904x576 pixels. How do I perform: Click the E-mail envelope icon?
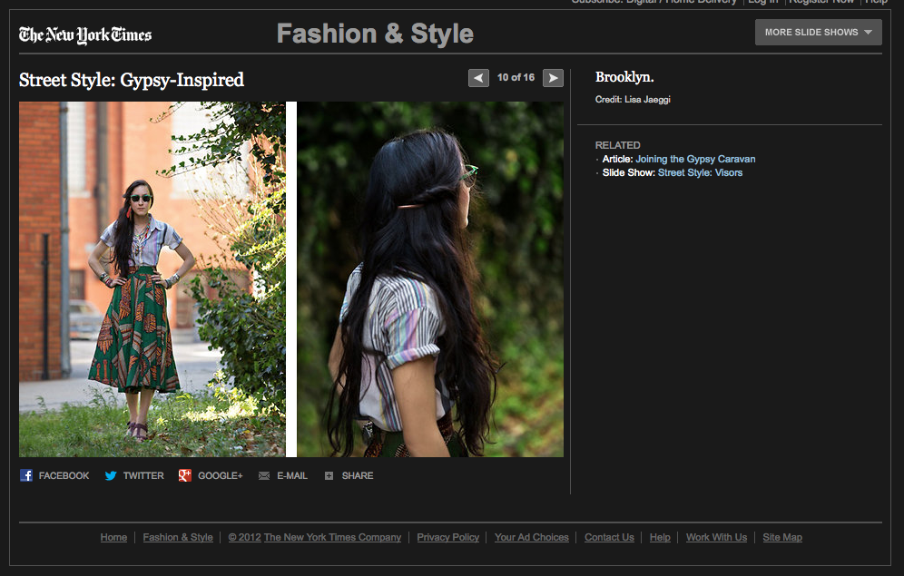264,476
